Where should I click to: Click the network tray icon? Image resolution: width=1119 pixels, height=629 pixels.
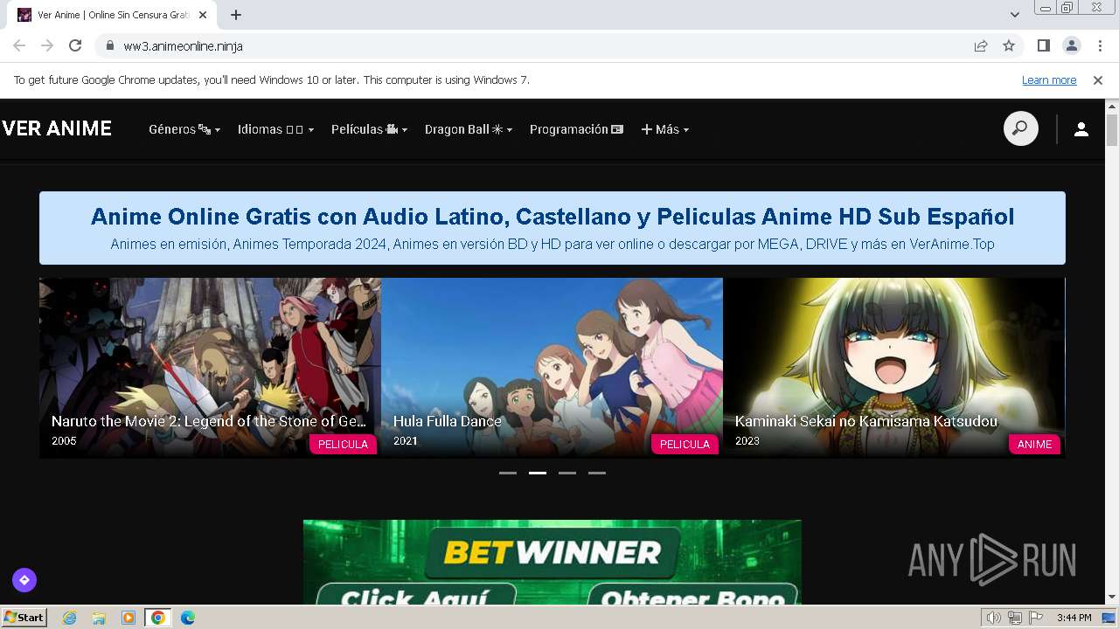pos(1015,618)
